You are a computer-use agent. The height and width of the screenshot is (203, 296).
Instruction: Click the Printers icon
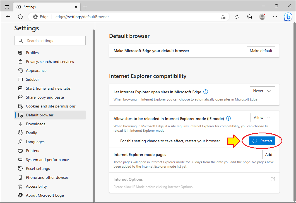point(20,151)
